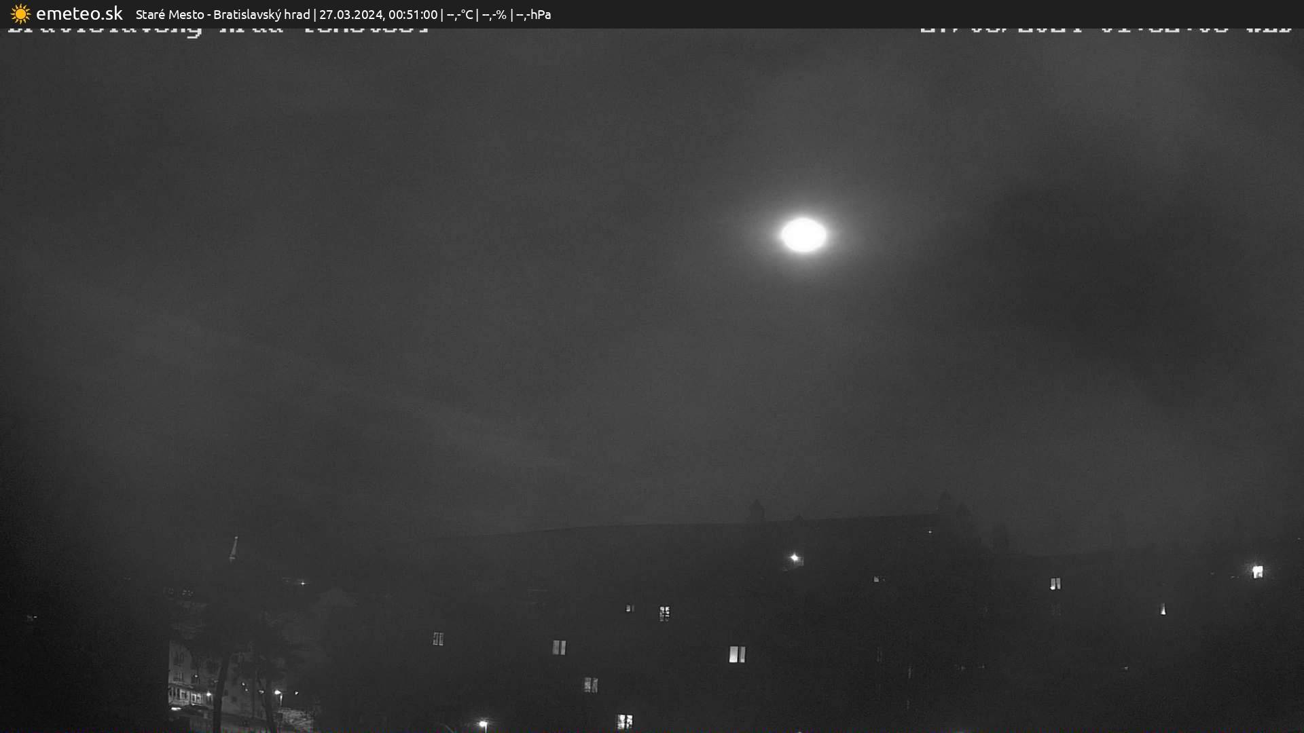Click the bright lamp on castle roof
Screen dimensions: 1304x733
794,558
